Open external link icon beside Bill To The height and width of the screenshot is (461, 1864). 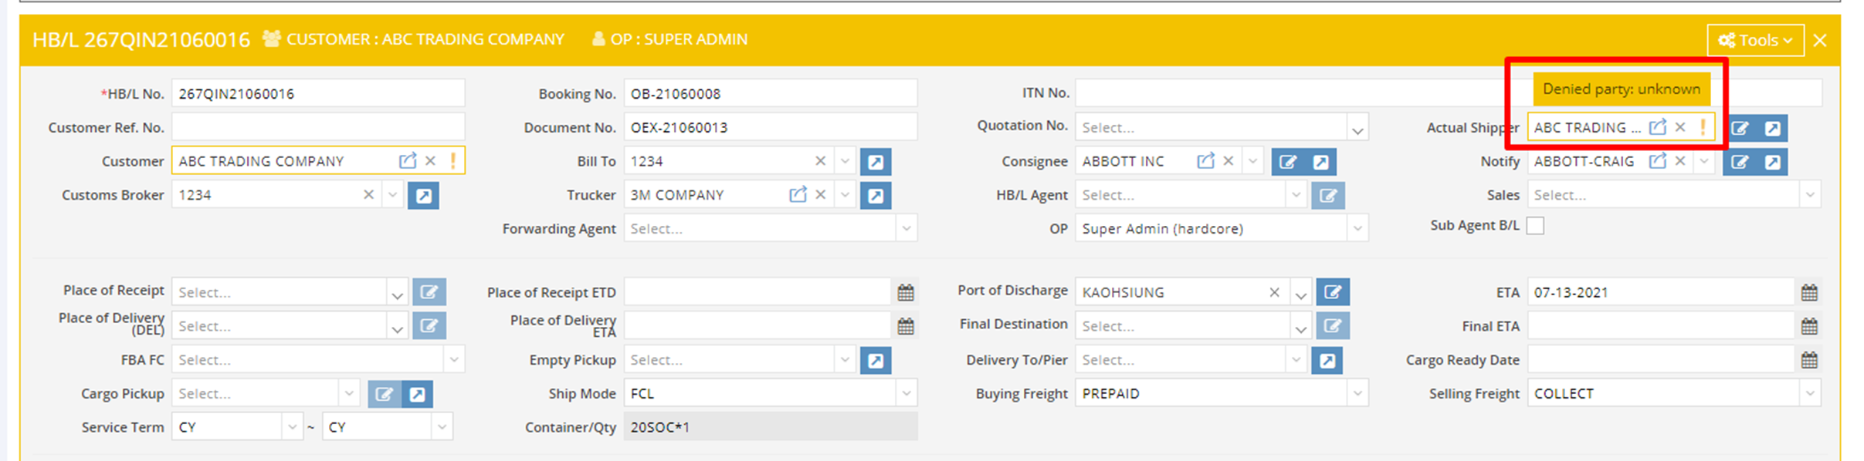pyautogui.click(x=876, y=162)
